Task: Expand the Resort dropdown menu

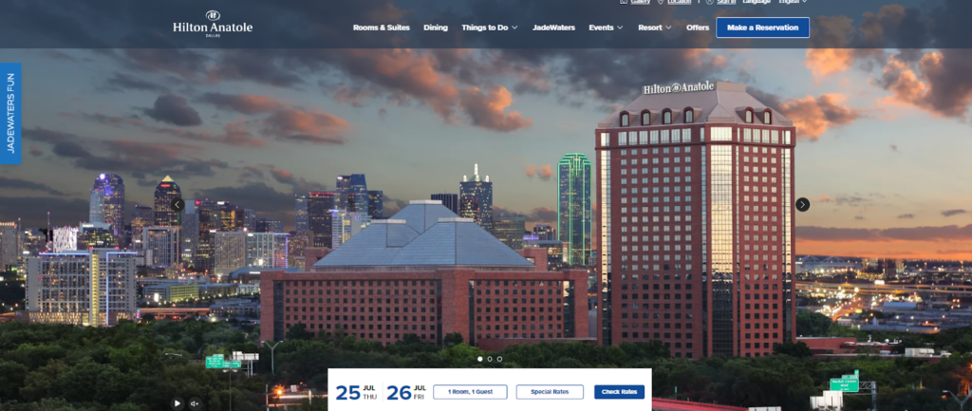Action: pyautogui.click(x=655, y=28)
